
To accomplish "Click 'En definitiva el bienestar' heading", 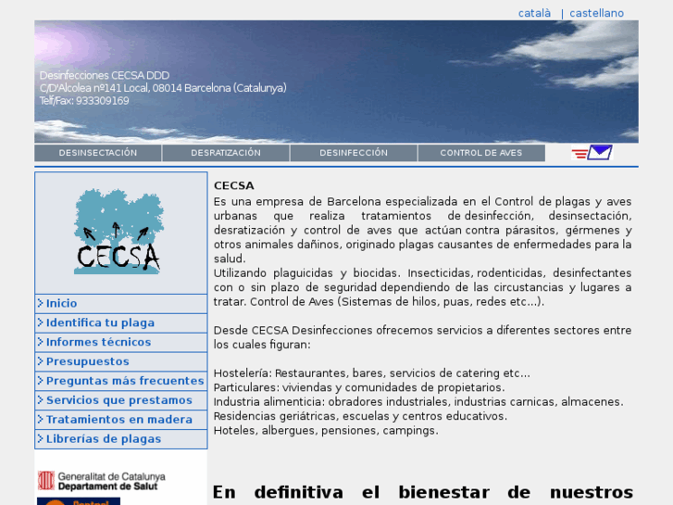I will coord(423,493).
